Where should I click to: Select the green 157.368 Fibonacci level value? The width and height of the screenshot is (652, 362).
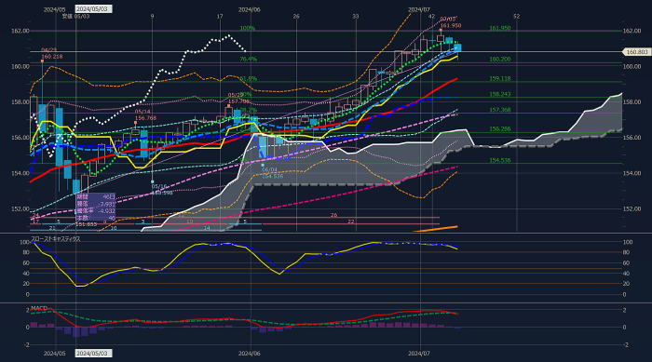coord(500,110)
